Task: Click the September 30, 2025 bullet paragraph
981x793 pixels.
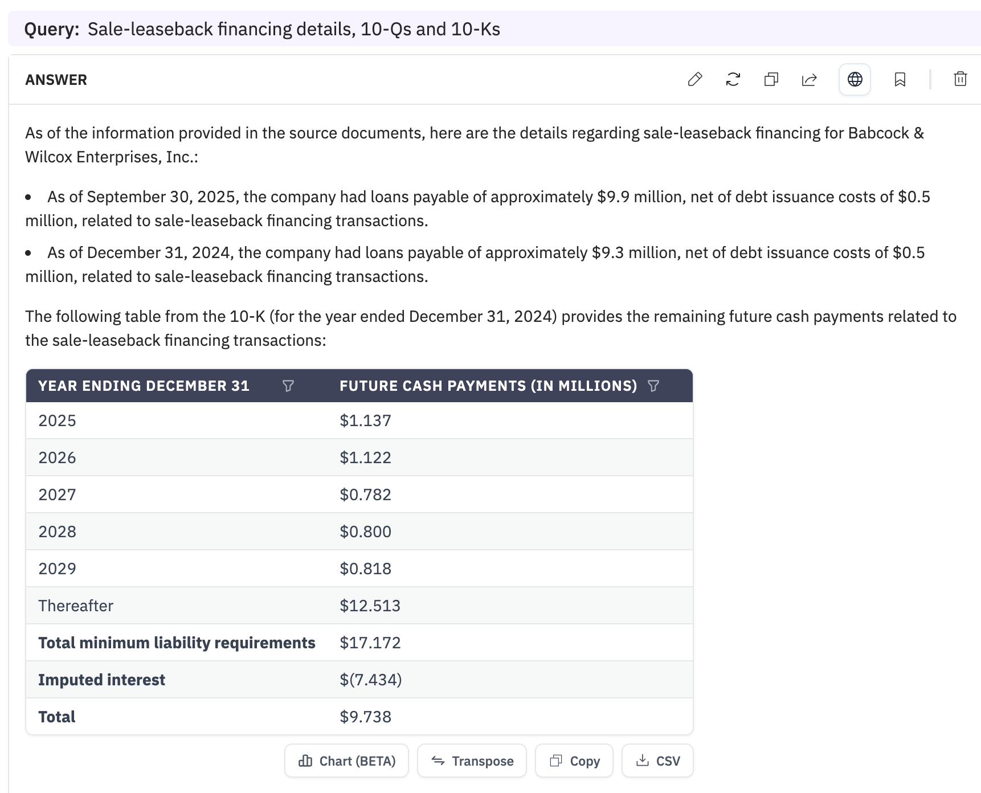Action: click(x=477, y=209)
